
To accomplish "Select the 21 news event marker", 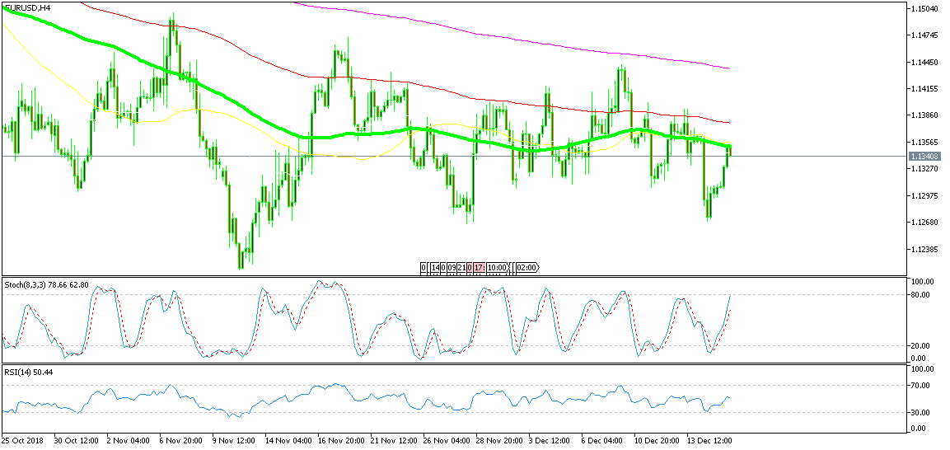I will [461, 267].
